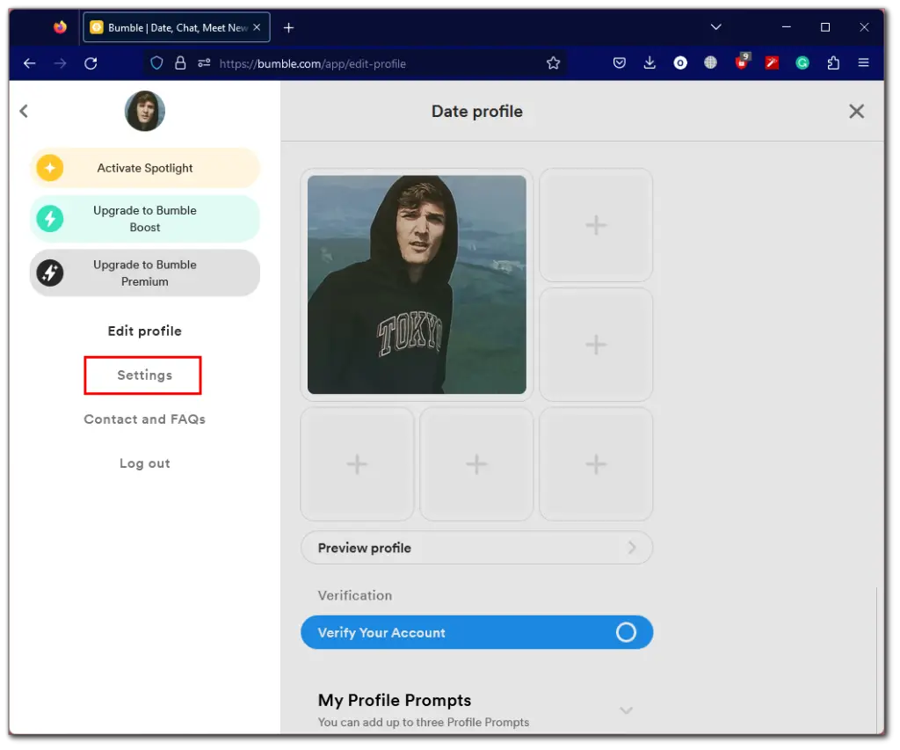Toggle Verify Your Account
900x750 pixels.
pyautogui.click(x=625, y=632)
